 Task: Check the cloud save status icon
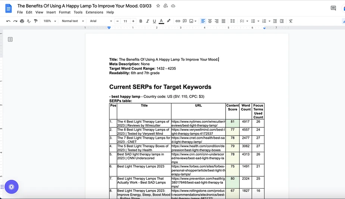[173, 6]
